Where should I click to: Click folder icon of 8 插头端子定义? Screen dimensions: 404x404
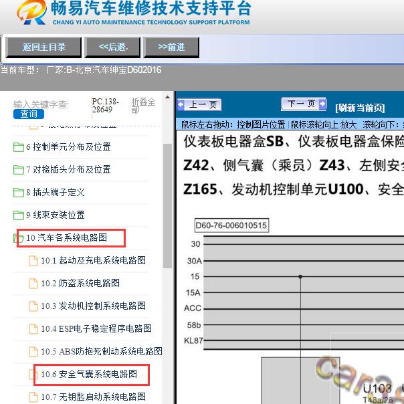click(x=19, y=193)
